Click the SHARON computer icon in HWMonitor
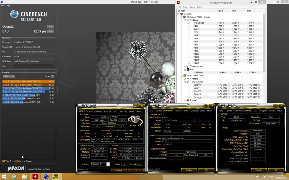 [181, 14]
